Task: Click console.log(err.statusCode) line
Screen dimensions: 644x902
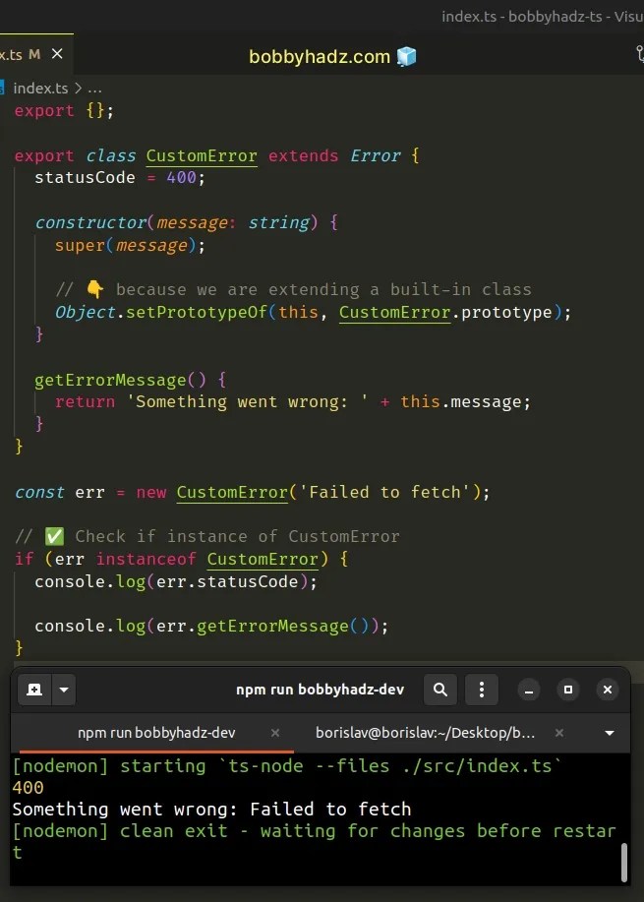Action: 176,582
